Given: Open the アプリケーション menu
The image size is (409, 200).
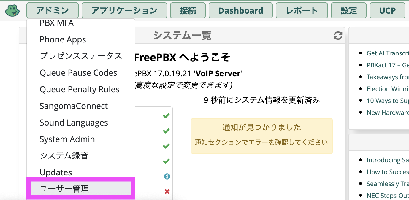Looking at the screenshot, I should (124, 11).
